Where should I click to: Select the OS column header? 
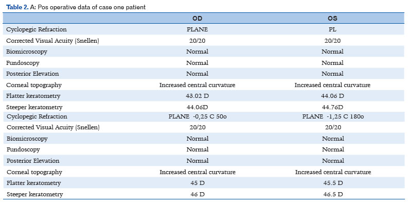[x=332, y=18]
